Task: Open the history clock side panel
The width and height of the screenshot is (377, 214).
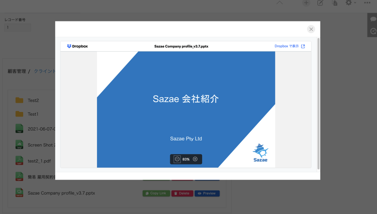Action: click(373, 31)
